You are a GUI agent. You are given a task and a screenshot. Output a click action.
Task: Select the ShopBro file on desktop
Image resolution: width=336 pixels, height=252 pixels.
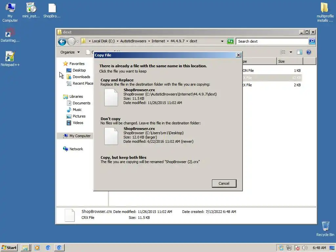click(52, 10)
